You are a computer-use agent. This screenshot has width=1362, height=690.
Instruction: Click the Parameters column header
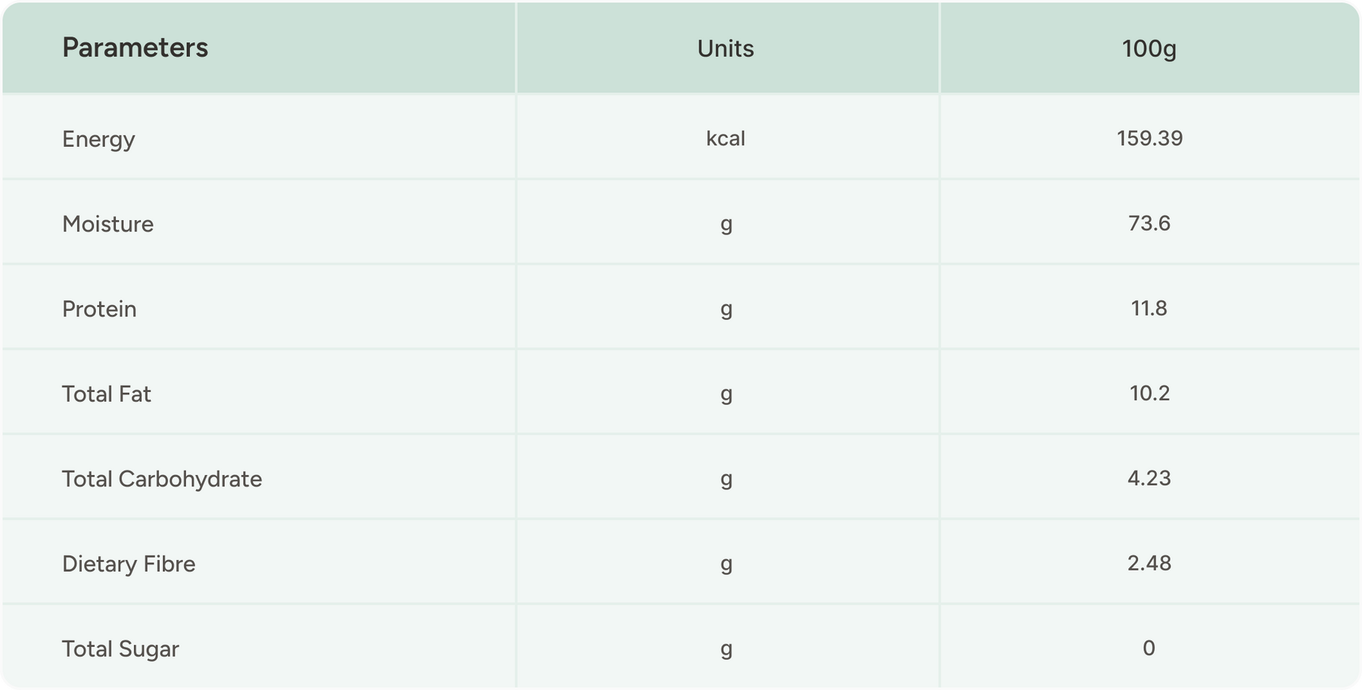[x=135, y=48]
